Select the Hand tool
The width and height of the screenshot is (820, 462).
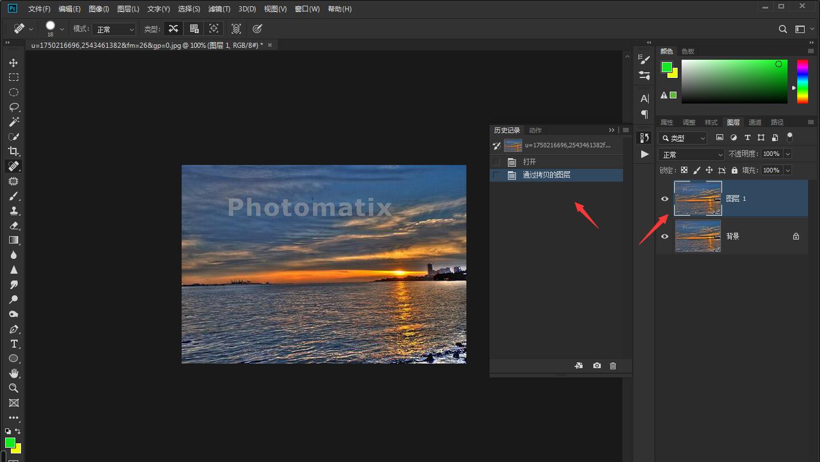point(14,373)
